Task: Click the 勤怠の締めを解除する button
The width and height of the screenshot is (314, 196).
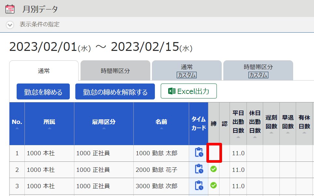Action: pyautogui.click(x=115, y=92)
